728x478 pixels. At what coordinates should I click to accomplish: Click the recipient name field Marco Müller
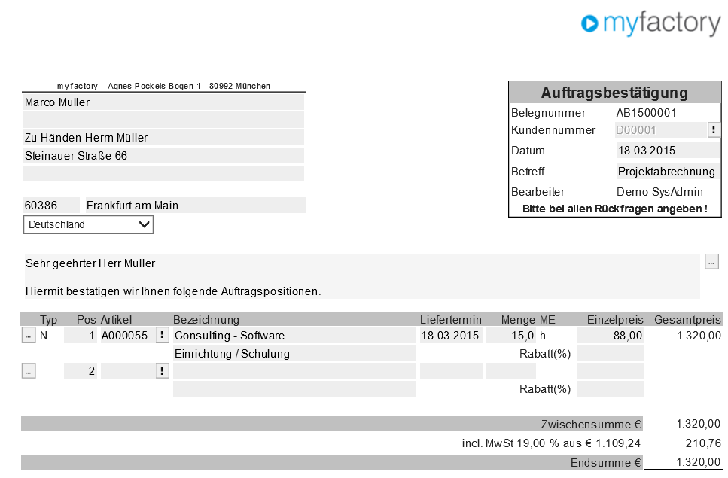click(164, 102)
